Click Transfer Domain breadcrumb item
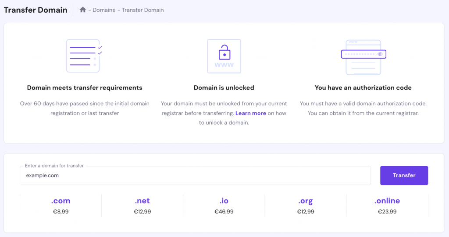This screenshot has width=449, height=237. (x=143, y=10)
